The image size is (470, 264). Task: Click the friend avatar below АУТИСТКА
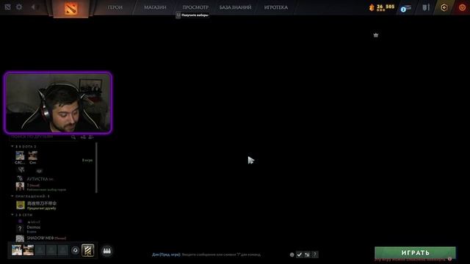point(20,187)
